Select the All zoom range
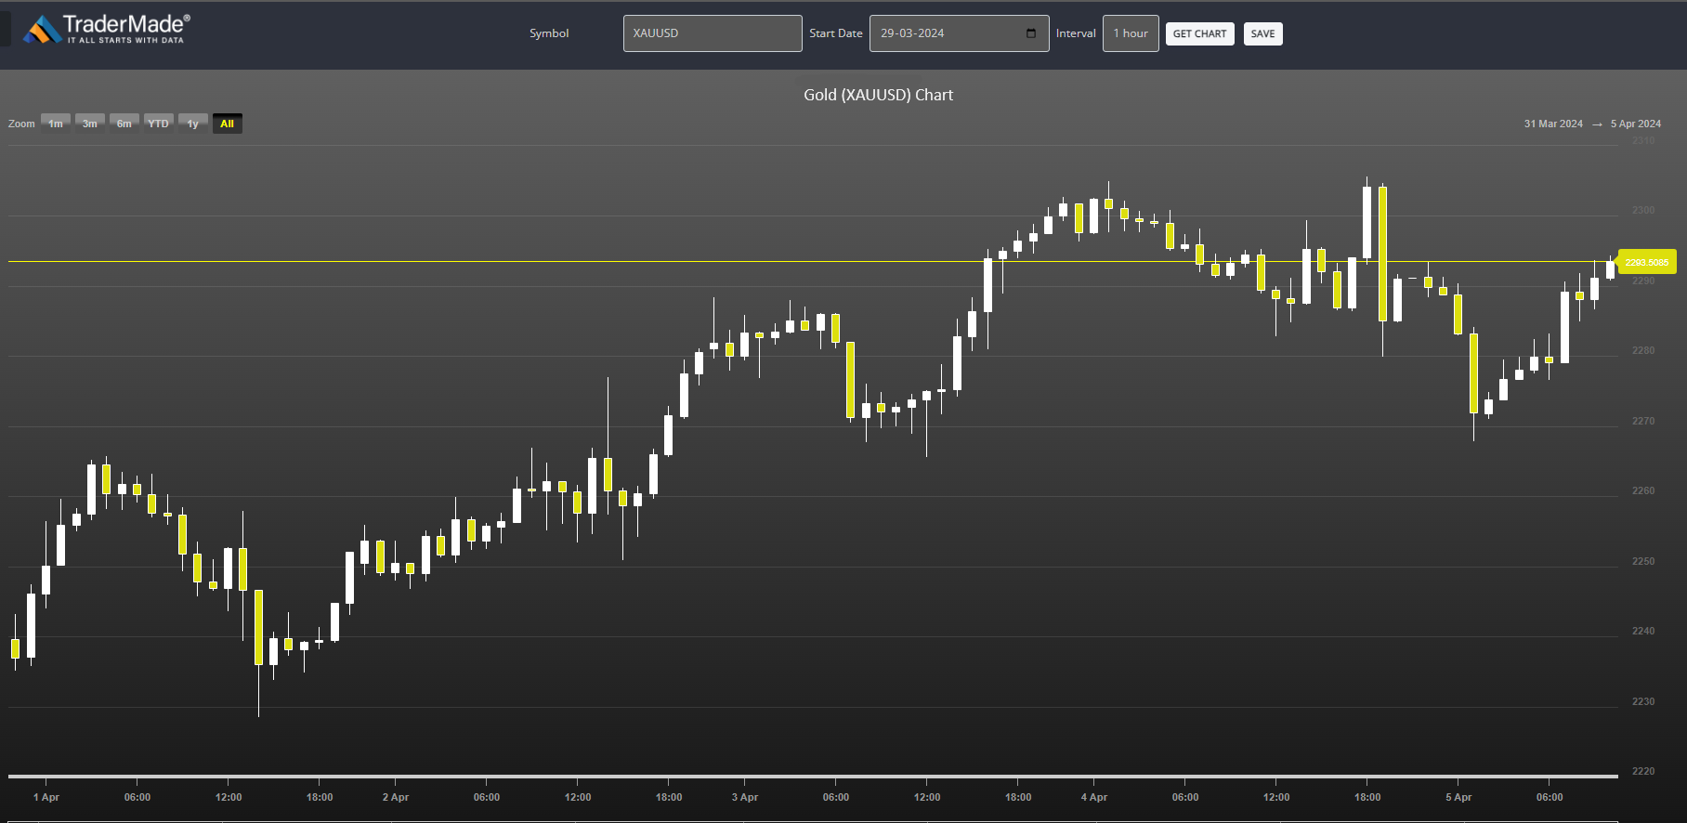This screenshot has height=823, width=1687. tap(228, 124)
